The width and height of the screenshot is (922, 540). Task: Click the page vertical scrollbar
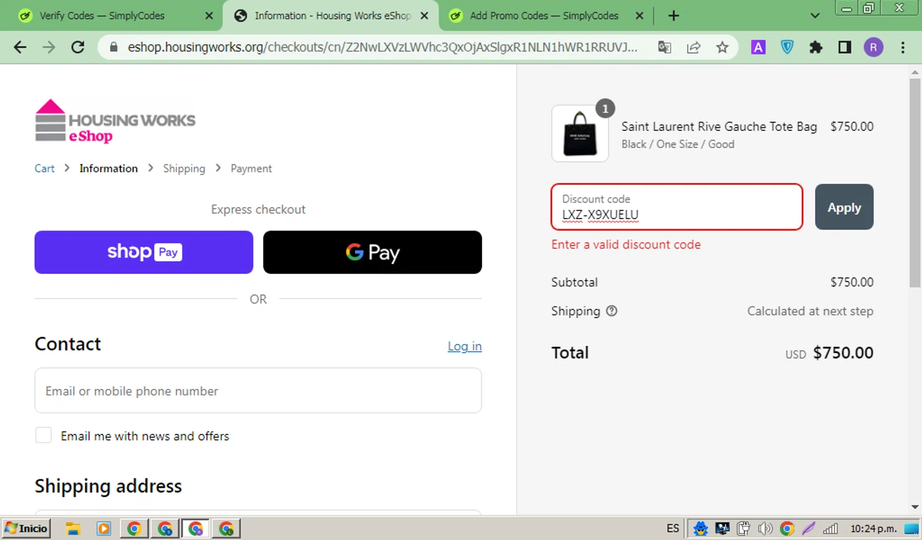tap(915, 183)
